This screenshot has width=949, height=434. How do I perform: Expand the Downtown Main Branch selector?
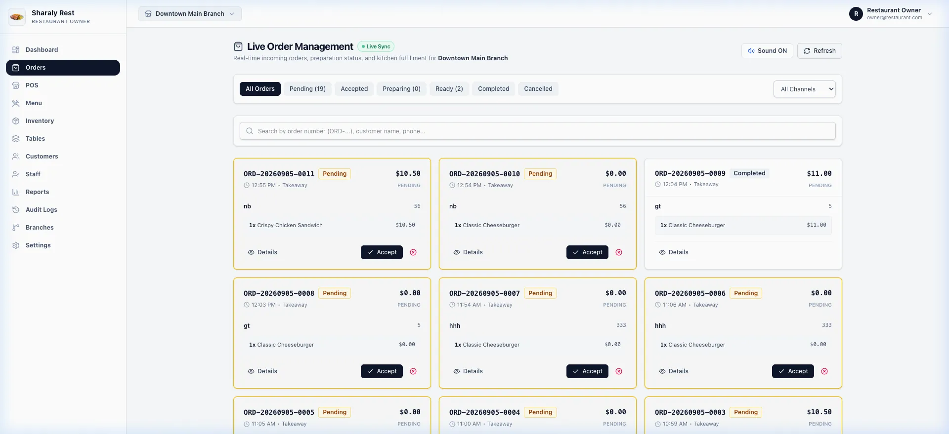(190, 14)
